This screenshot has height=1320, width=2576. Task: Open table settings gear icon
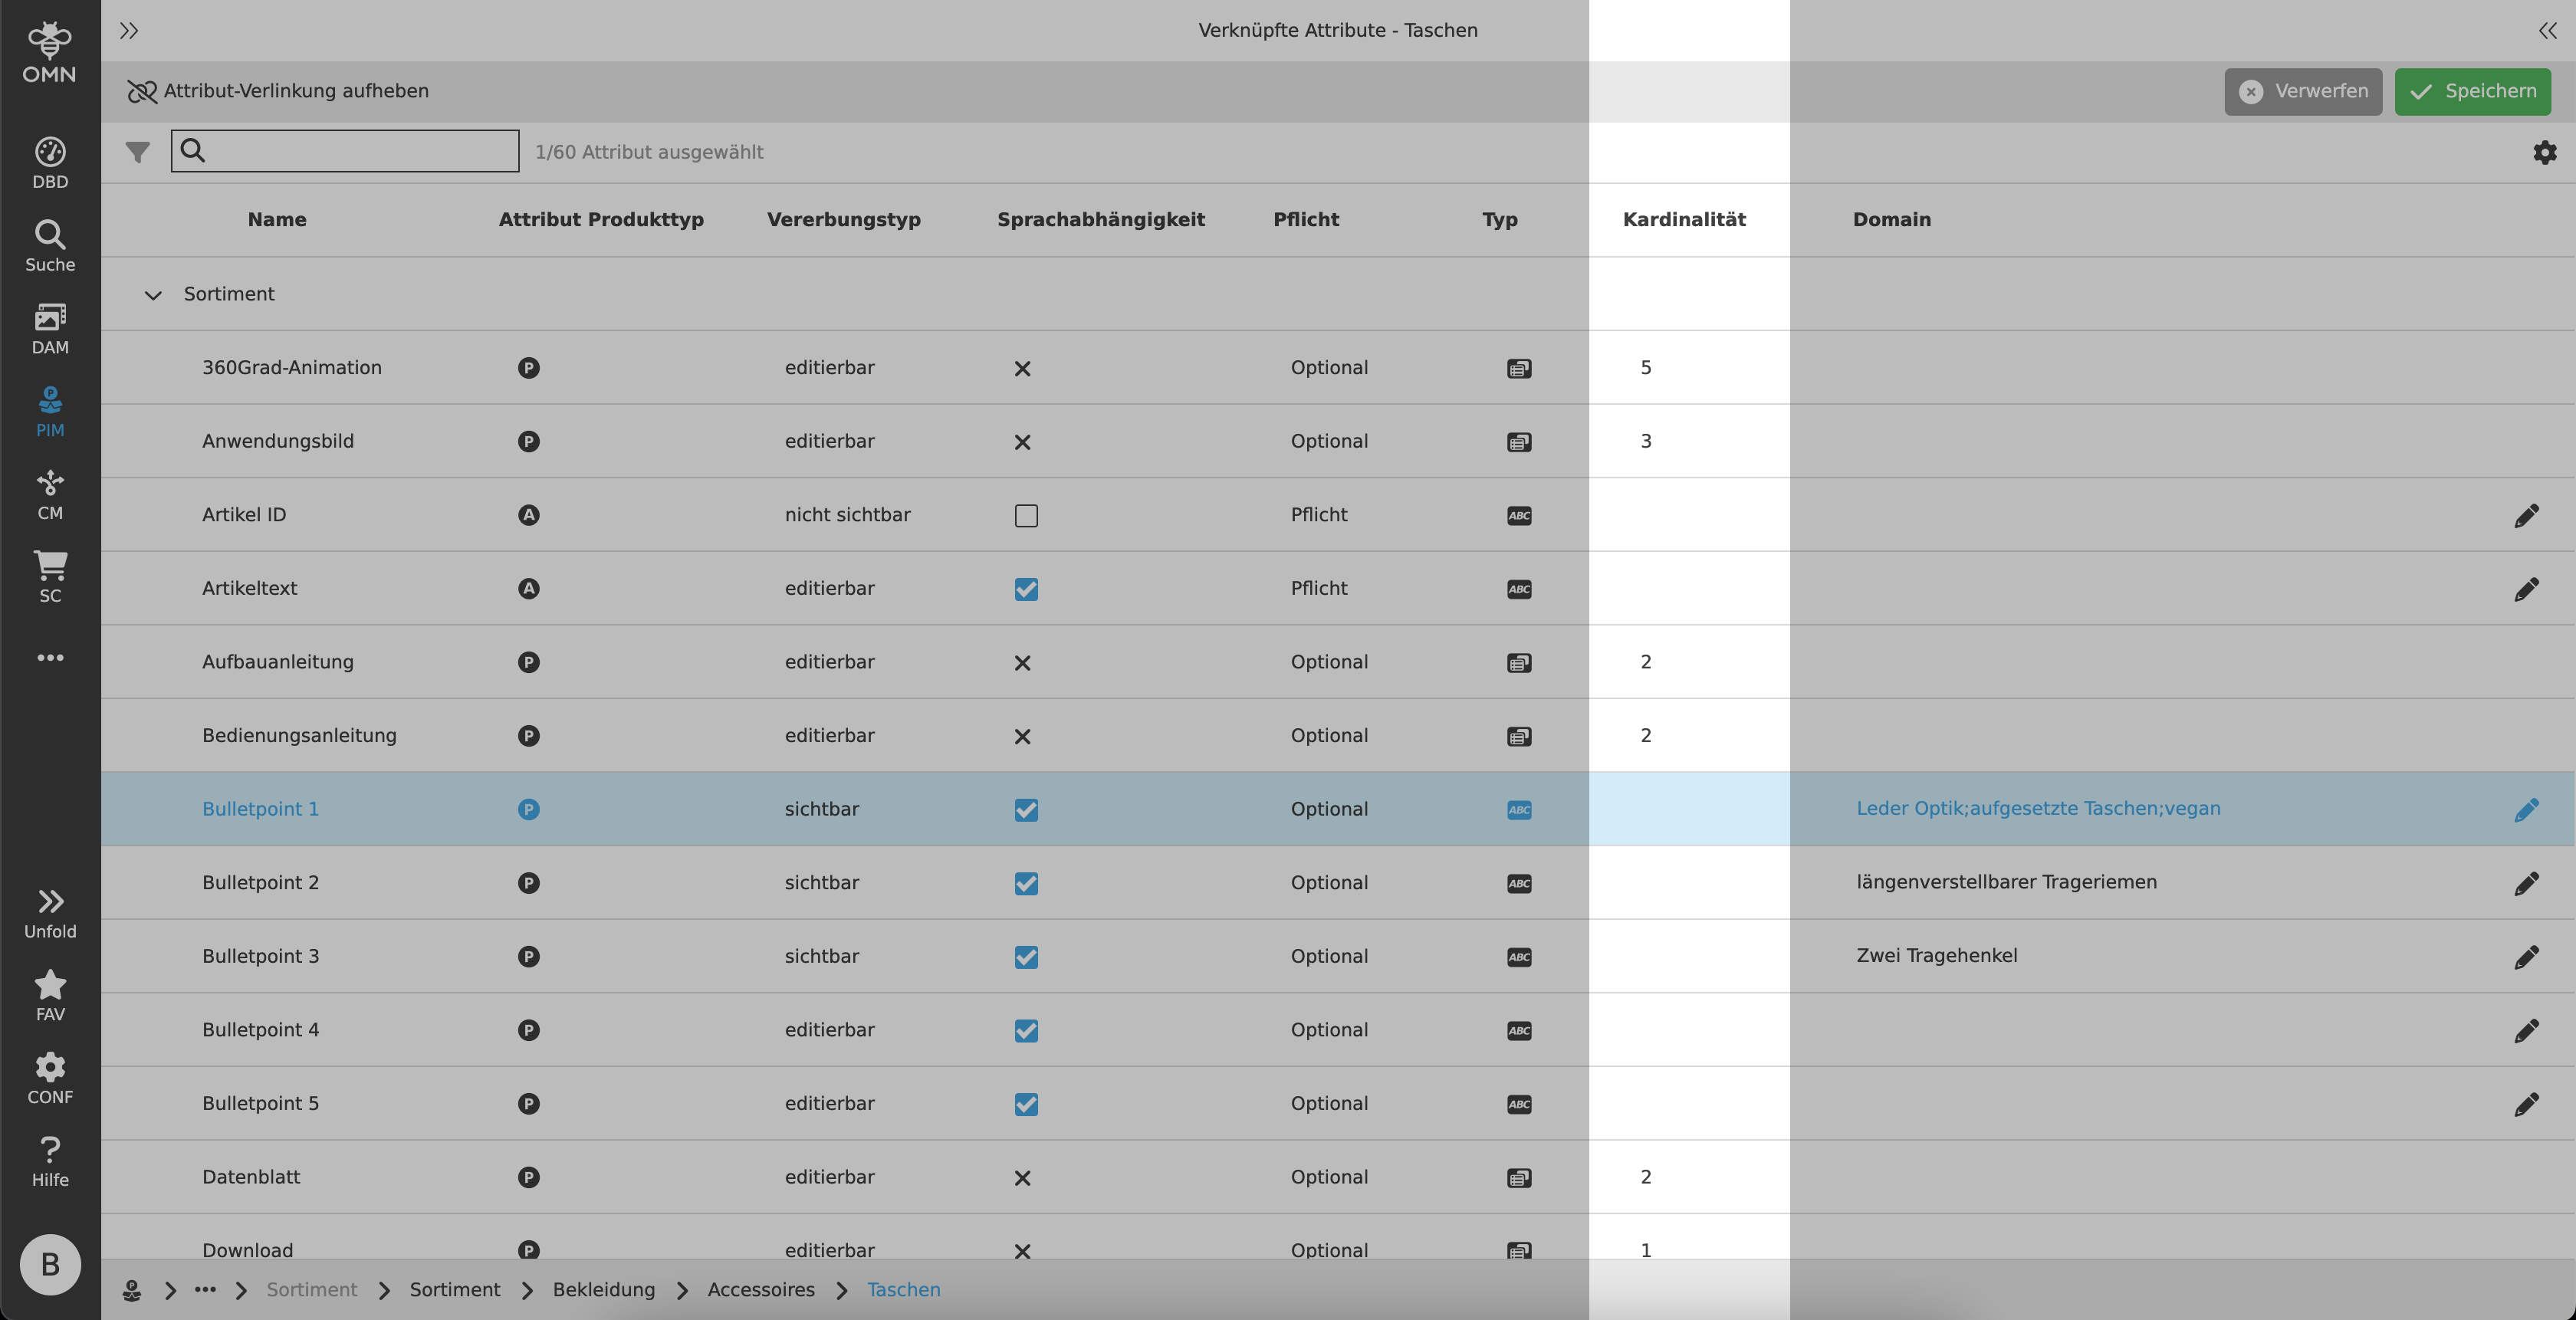tap(2544, 152)
